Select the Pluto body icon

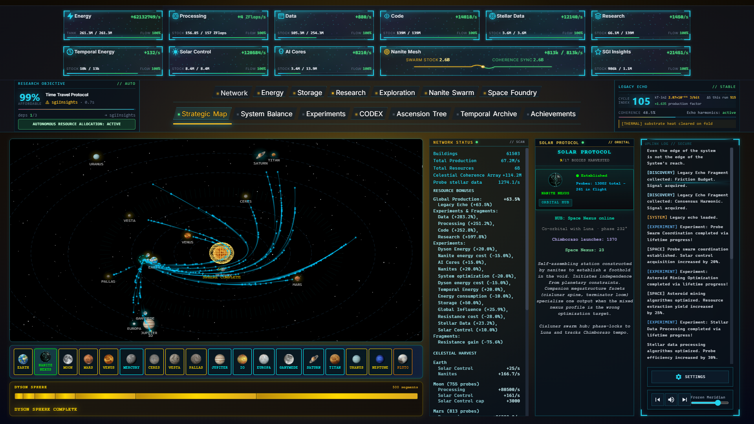(x=403, y=362)
